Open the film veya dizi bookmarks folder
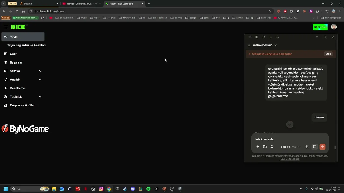This screenshot has width=344, height=193. pyautogui.click(x=127, y=18)
